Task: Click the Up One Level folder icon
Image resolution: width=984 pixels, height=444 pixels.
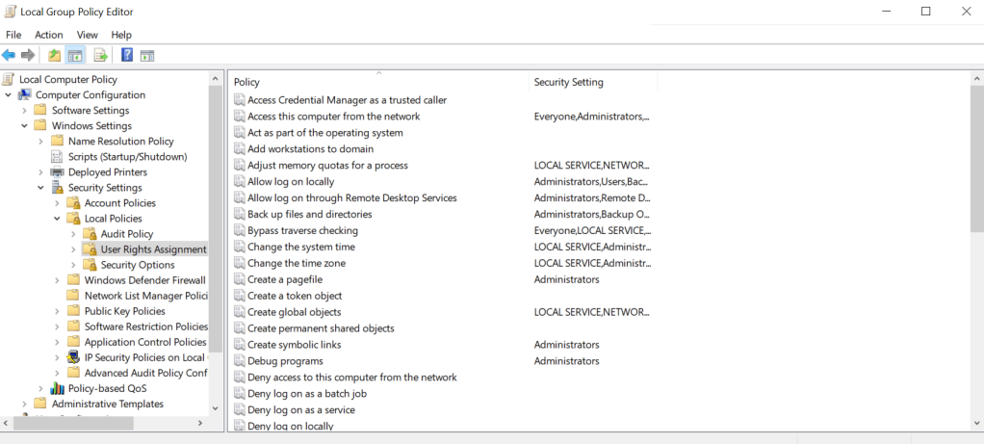Action: (x=55, y=56)
